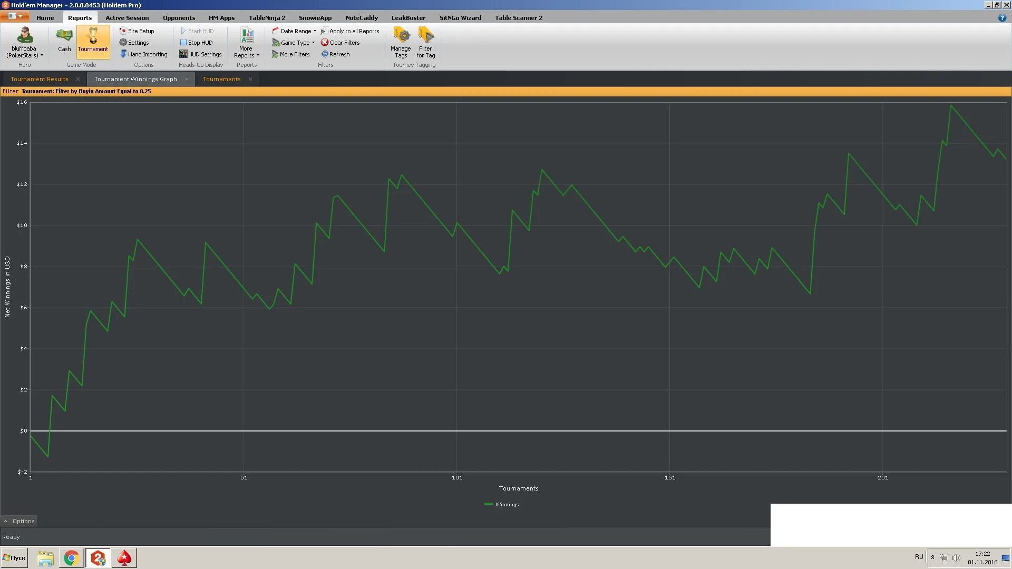The image size is (1012, 569).
Task: Switch to Tournaments report tab
Action: (221, 79)
